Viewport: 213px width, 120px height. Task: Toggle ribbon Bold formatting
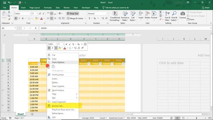16,18
